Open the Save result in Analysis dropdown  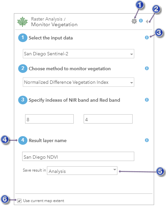click(x=82, y=171)
